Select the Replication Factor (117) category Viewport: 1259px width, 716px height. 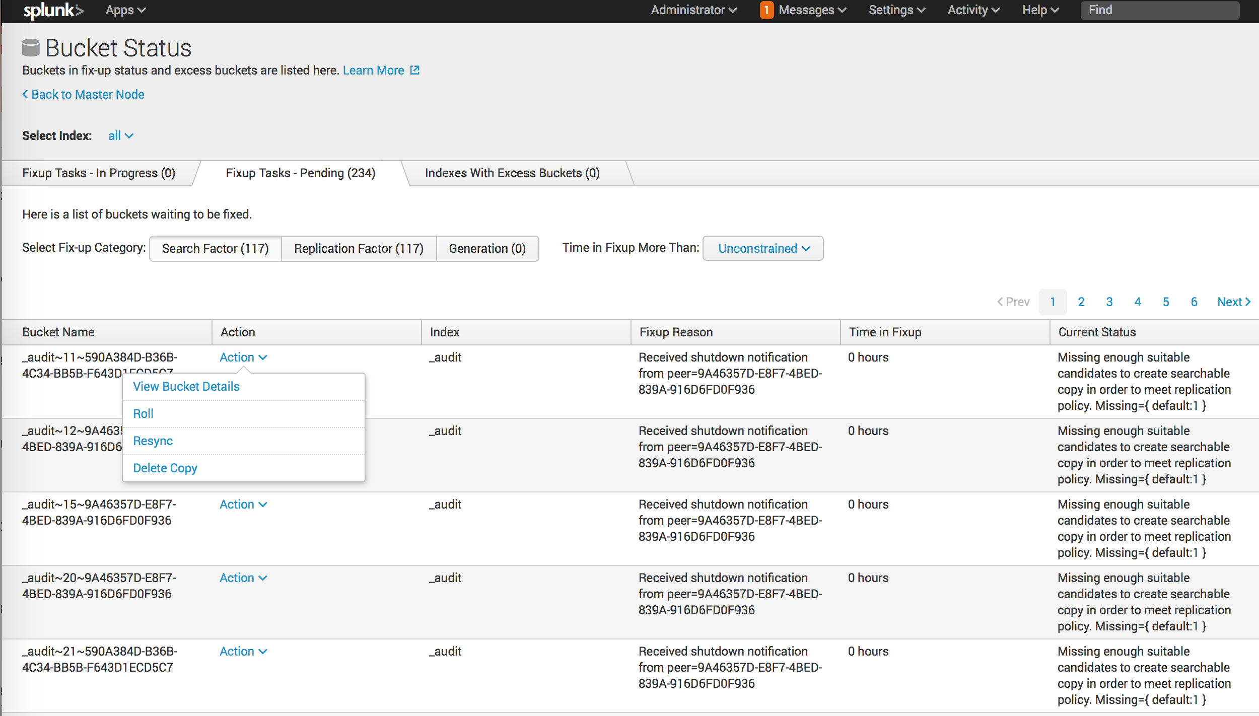[x=359, y=248]
